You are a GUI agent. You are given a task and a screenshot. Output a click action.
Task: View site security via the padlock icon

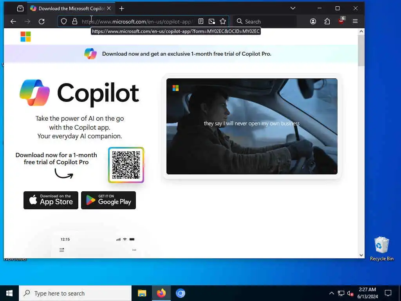click(75, 22)
